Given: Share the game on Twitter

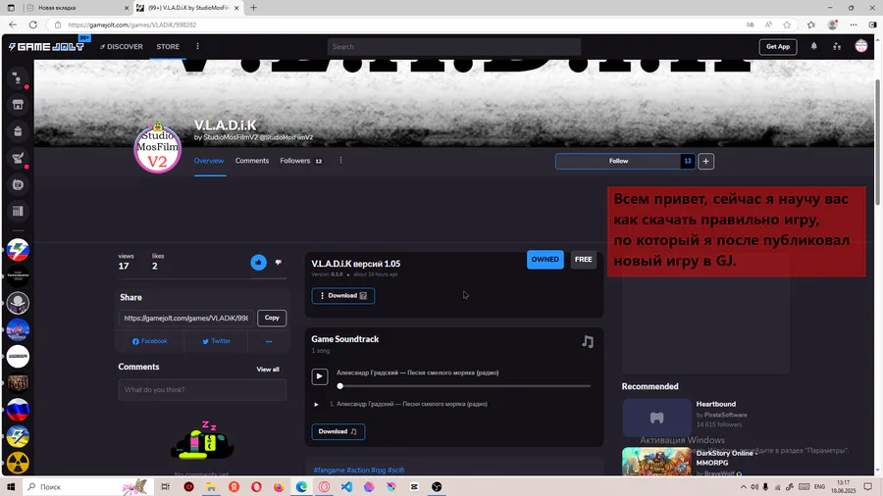Looking at the screenshot, I should coord(216,341).
